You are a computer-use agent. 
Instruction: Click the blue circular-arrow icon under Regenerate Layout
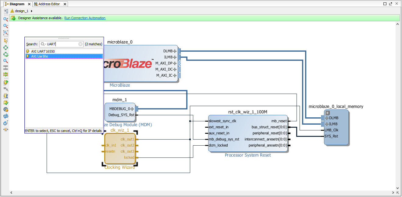click(5, 123)
